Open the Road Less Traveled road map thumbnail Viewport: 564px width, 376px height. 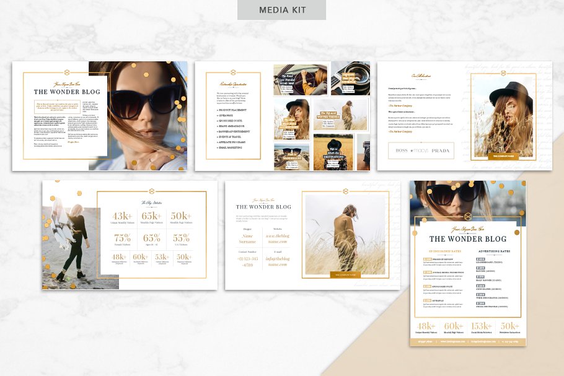tap(301, 79)
